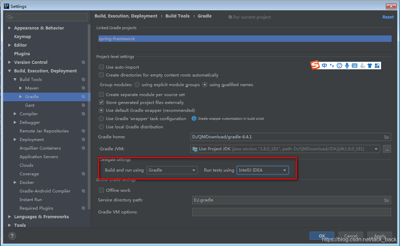
Task: Click Build Tools in the breadcrumb
Action: 177,16
